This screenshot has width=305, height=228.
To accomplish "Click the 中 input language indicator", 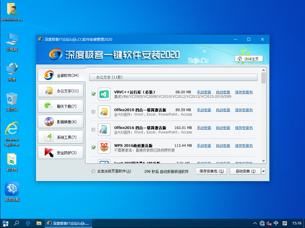I will 276,223.
